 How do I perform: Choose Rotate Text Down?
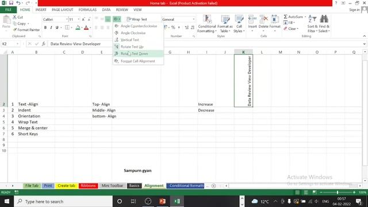pyautogui.click(x=138, y=53)
